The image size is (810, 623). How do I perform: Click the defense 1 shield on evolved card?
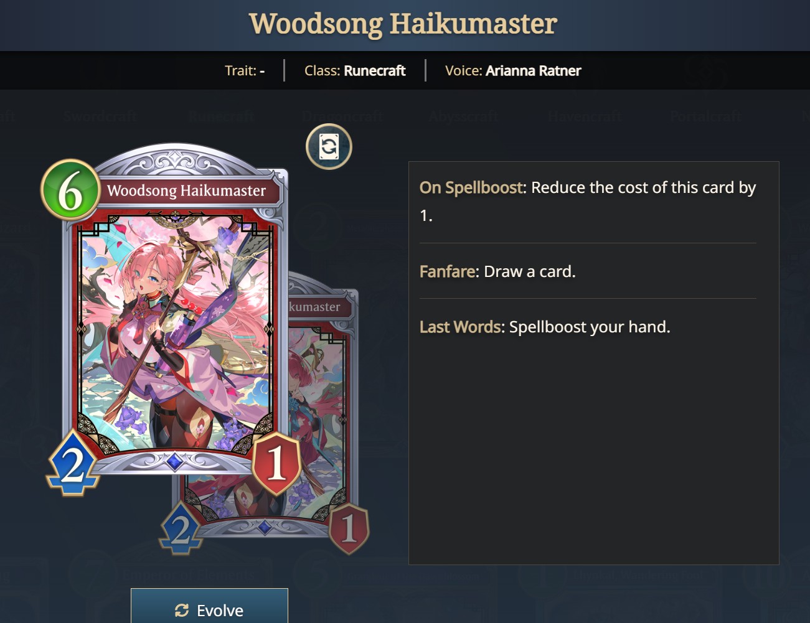[x=349, y=528]
